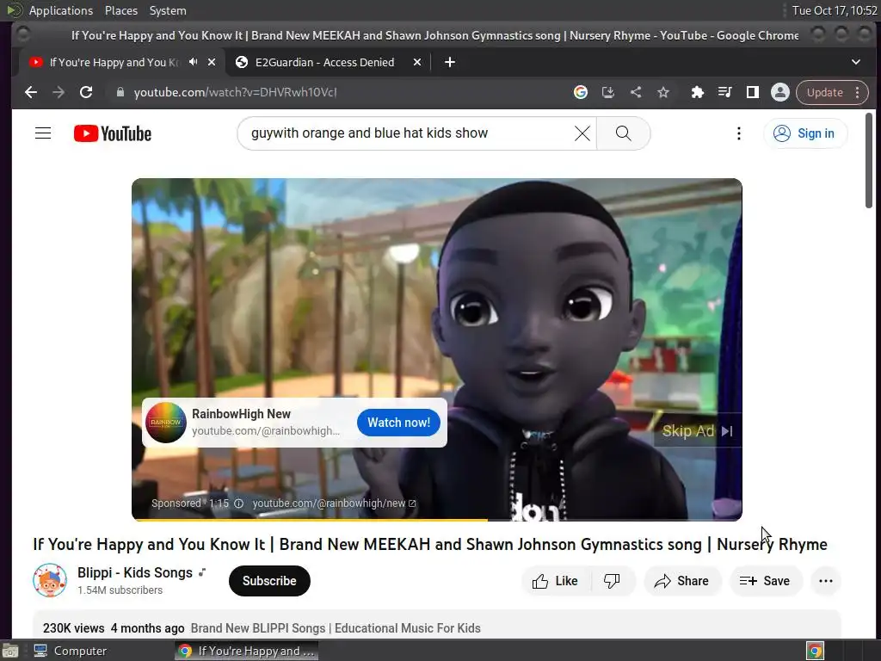Switch to E2Guardian Access Denied tab
The height and width of the screenshot is (661, 881).
click(x=324, y=62)
